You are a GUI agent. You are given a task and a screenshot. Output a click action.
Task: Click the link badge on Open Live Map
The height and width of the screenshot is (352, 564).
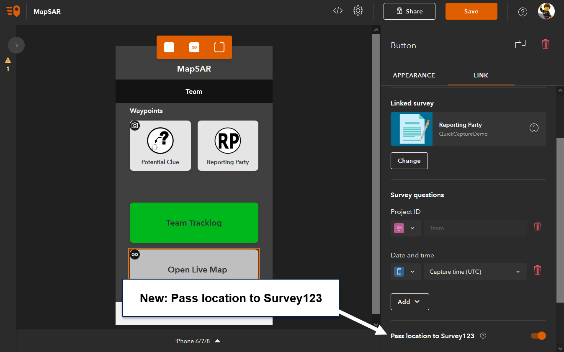click(x=135, y=254)
